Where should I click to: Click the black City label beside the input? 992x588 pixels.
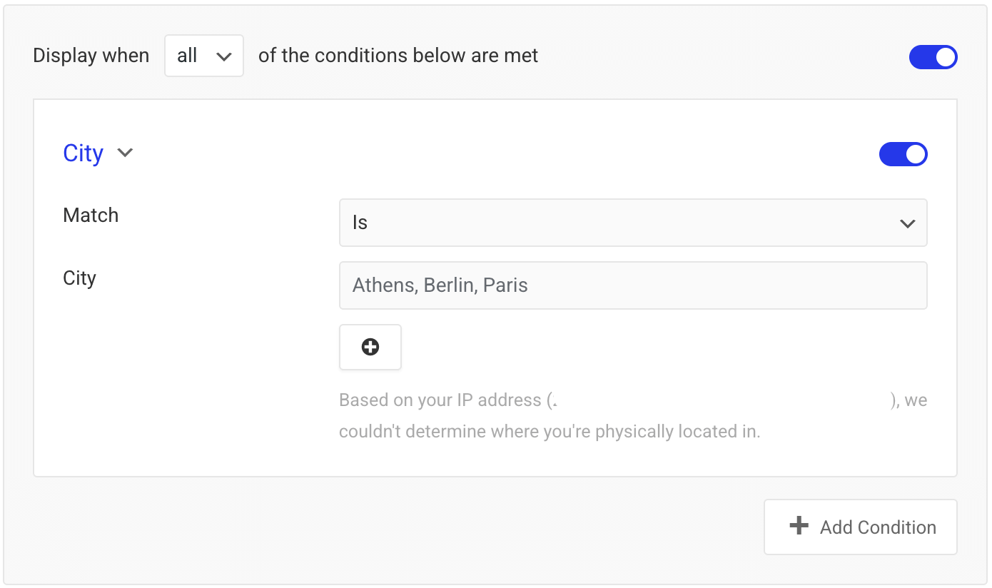point(79,278)
